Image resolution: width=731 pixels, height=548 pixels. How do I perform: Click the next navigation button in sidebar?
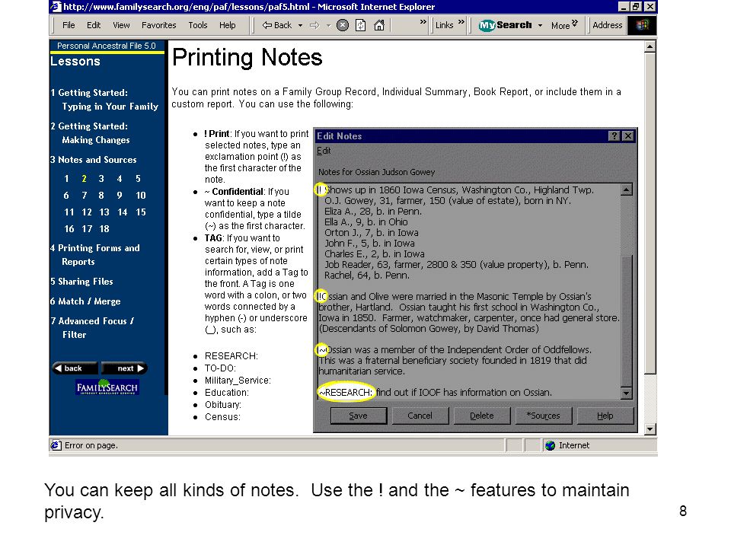pos(124,368)
